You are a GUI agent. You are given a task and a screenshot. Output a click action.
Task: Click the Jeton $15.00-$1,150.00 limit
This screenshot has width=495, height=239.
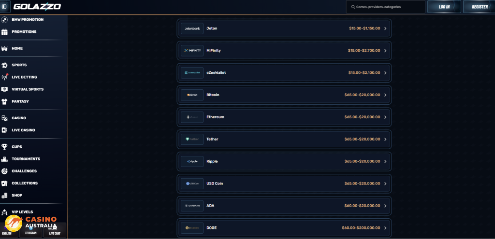(x=364, y=28)
